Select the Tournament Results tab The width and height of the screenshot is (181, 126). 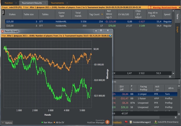(x=32, y=3)
